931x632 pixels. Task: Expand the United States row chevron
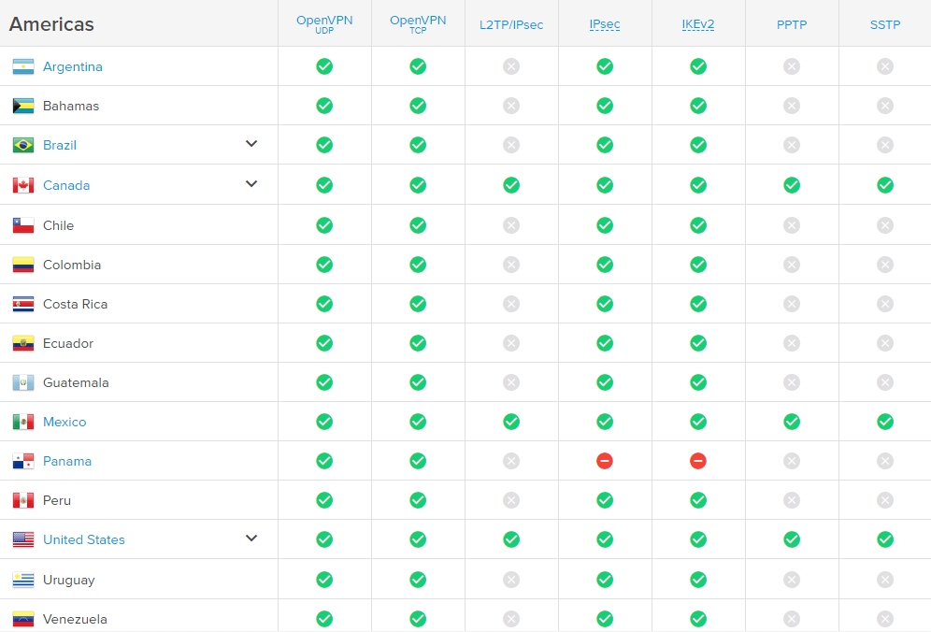tap(251, 539)
